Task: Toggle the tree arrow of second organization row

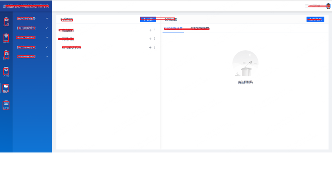Action: pyautogui.click(x=59, y=39)
